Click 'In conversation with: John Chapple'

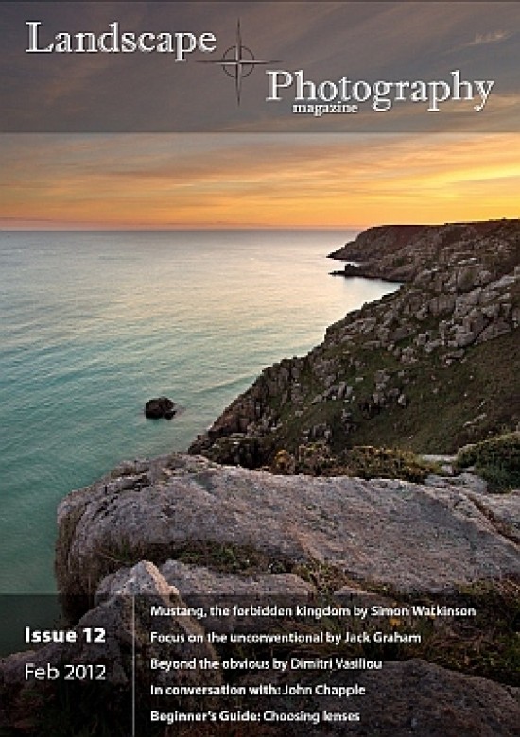click(x=258, y=690)
